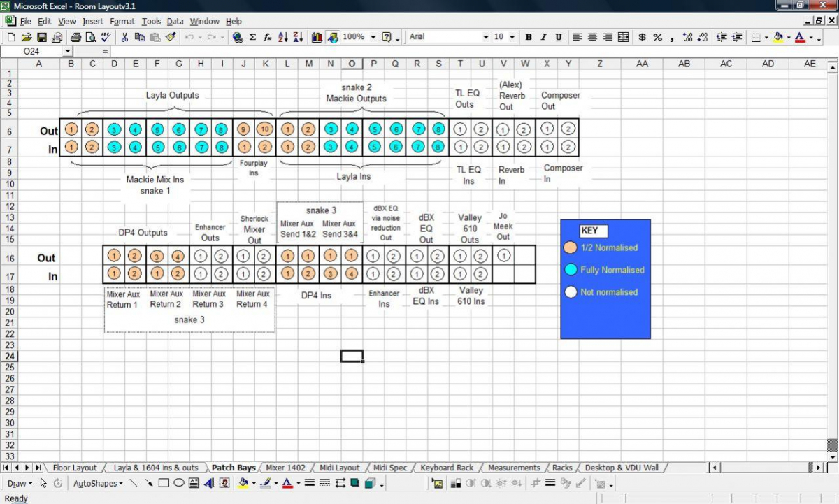Click the Save icon in toolbar
The height and width of the screenshot is (504, 839).
click(x=42, y=37)
